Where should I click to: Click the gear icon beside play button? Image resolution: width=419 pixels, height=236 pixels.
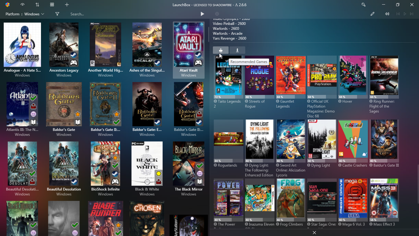tap(217, 14)
